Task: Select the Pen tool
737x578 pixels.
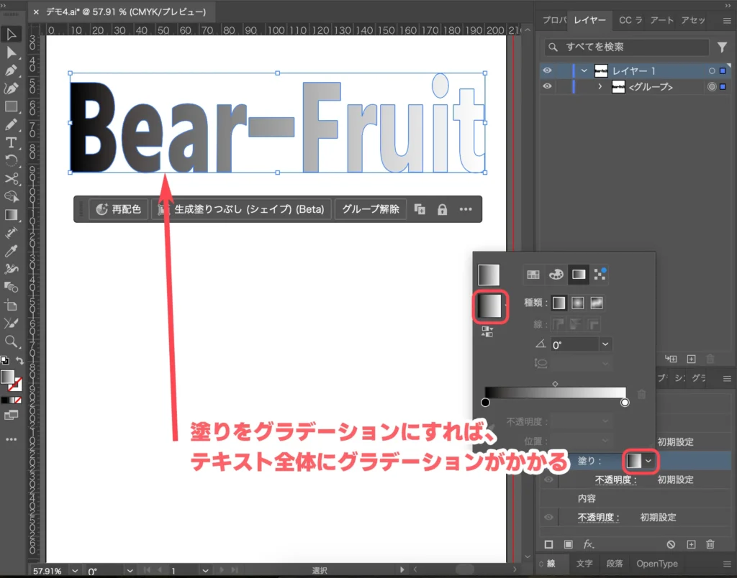Action: [x=10, y=70]
